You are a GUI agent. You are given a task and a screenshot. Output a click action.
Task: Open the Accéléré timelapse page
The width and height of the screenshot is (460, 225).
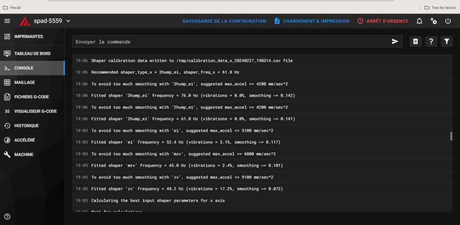[32, 140]
